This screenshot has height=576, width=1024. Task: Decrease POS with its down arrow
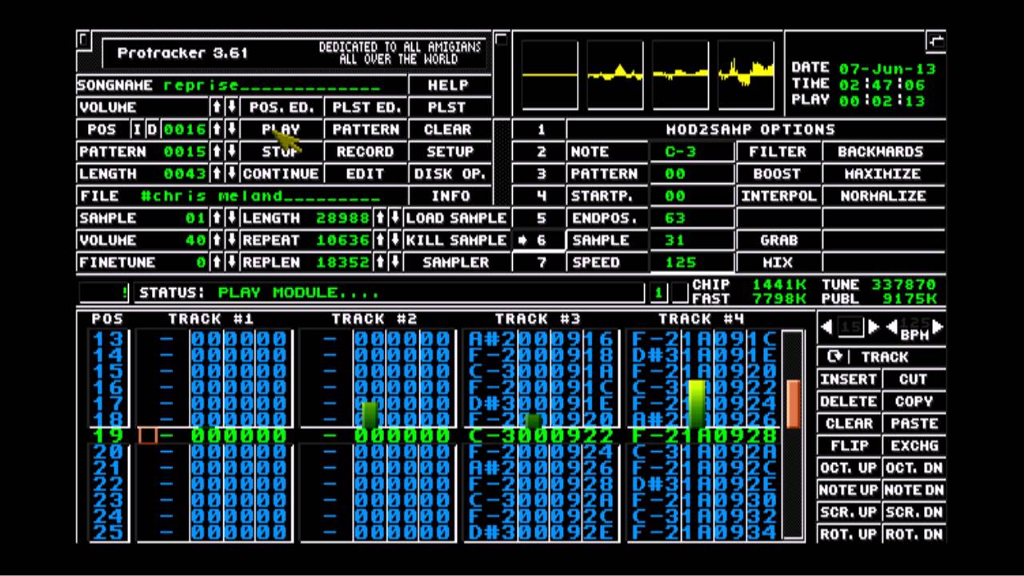coord(231,130)
